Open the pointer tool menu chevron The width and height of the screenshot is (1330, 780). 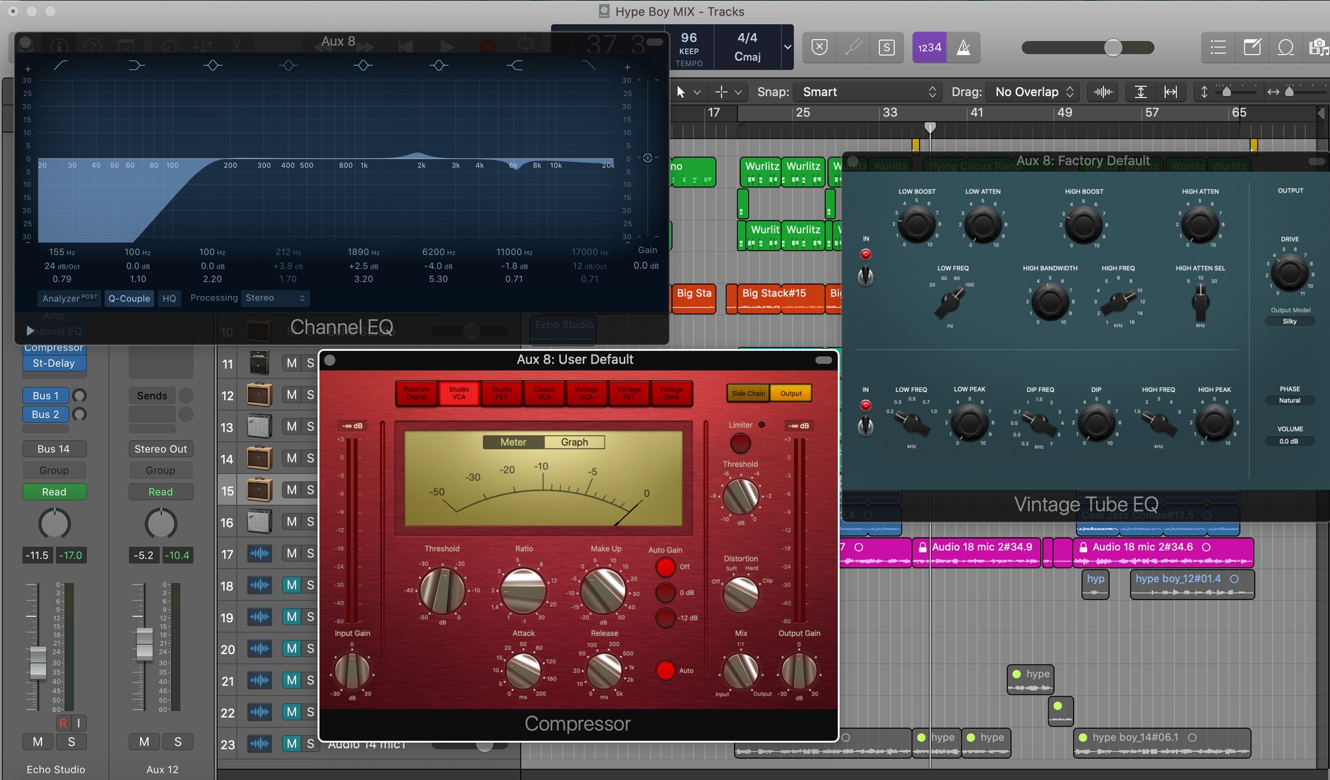[x=697, y=93]
